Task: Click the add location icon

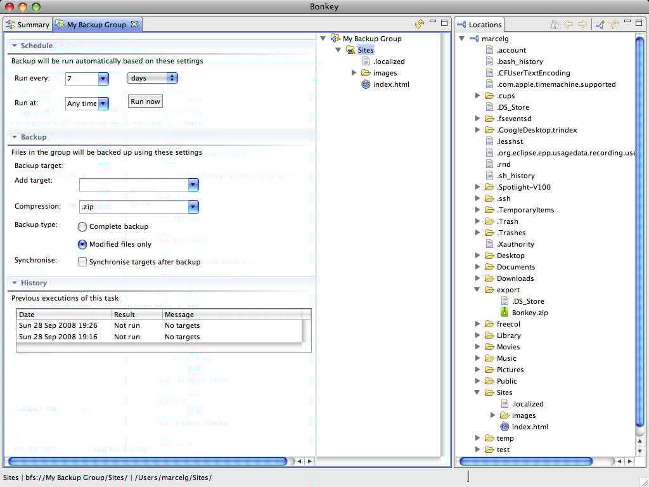Action: pyautogui.click(x=600, y=24)
